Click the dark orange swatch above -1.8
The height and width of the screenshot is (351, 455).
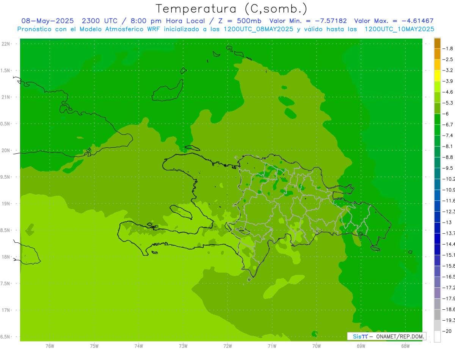click(x=437, y=43)
